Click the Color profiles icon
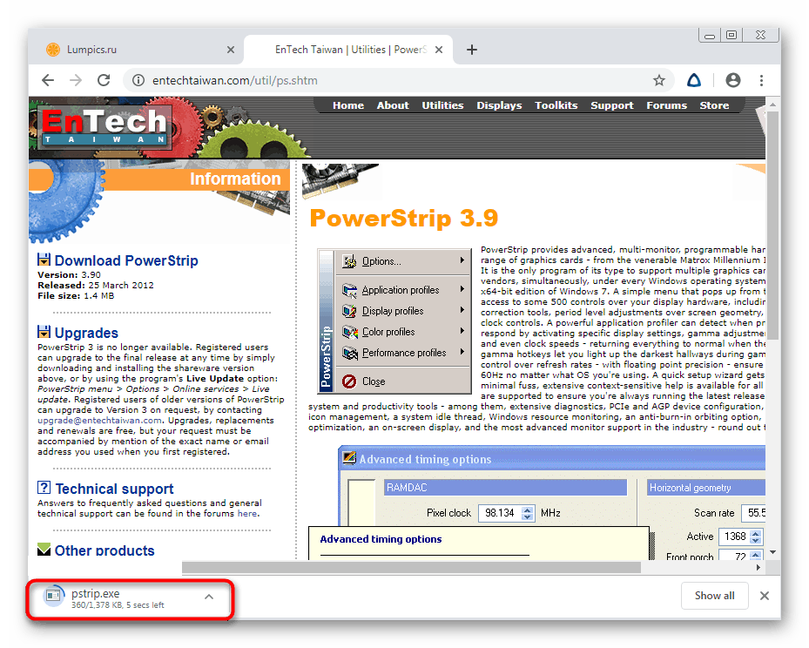Screen dimensions: 809x648 pyautogui.click(x=349, y=332)
